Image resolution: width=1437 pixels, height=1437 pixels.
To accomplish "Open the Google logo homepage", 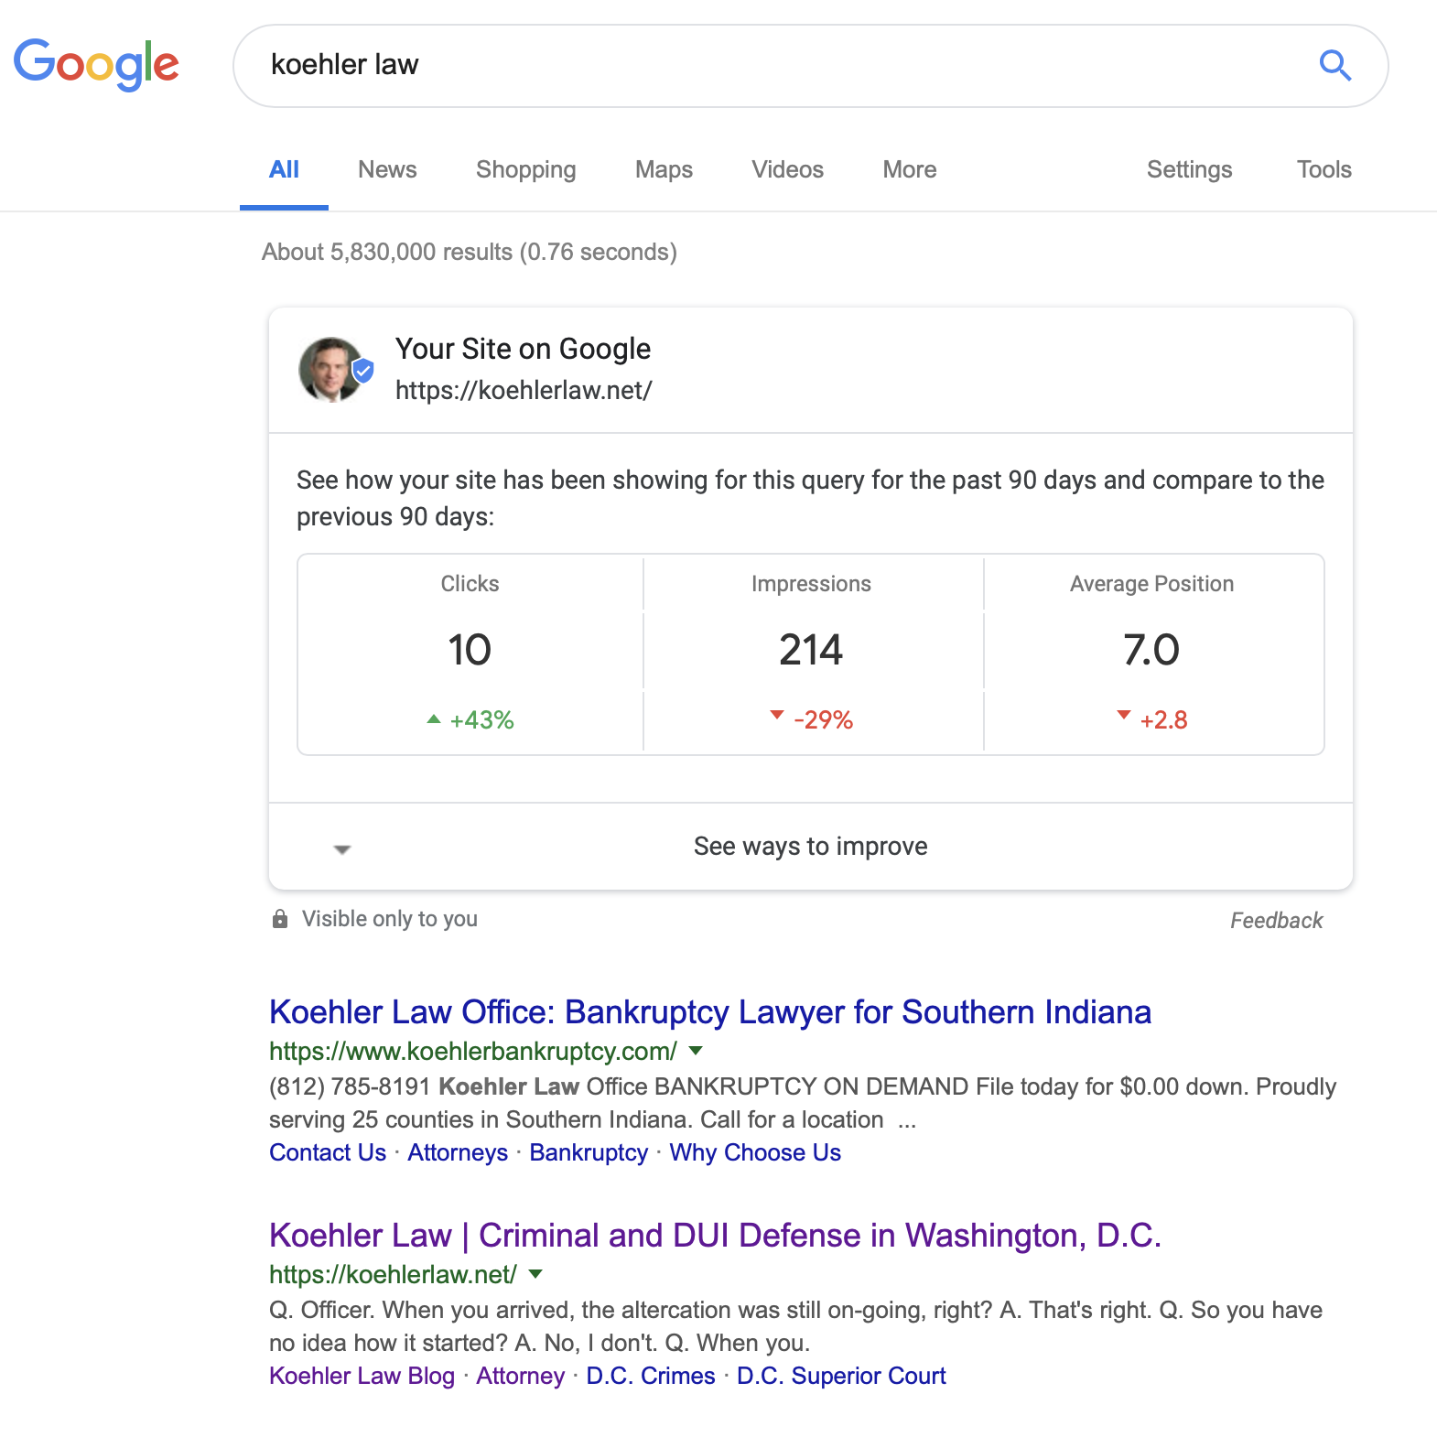I will [x=96, y=64].
